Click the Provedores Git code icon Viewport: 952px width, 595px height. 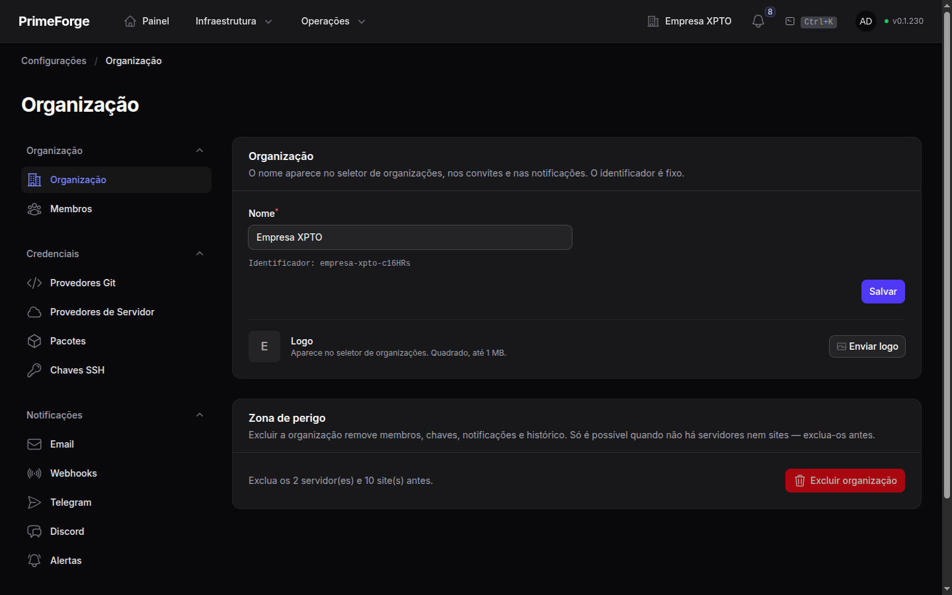pyautogui.click(x=34, y=283)
